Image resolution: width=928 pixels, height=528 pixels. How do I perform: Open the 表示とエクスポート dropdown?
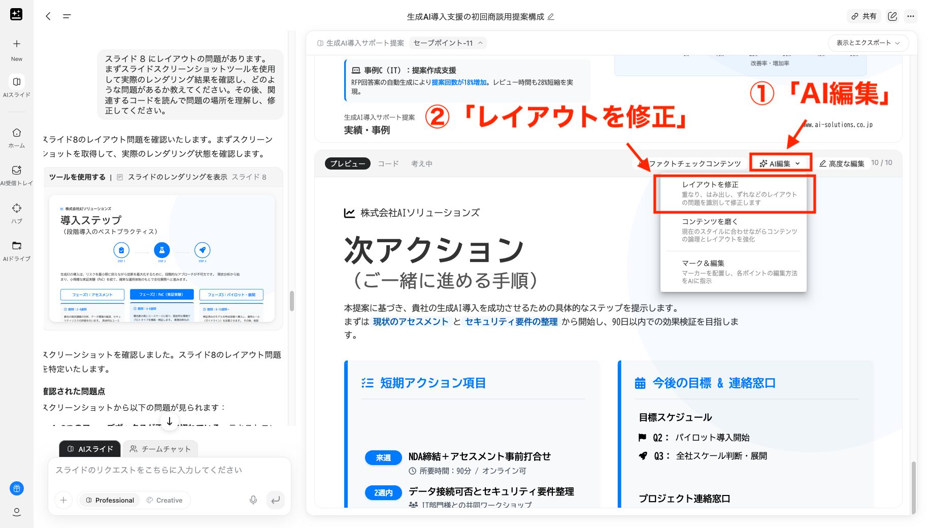pyautogui.click(x=868, y=43)
